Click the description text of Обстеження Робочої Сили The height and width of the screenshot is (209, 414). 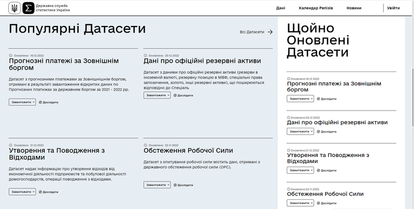tap(202, 165)
